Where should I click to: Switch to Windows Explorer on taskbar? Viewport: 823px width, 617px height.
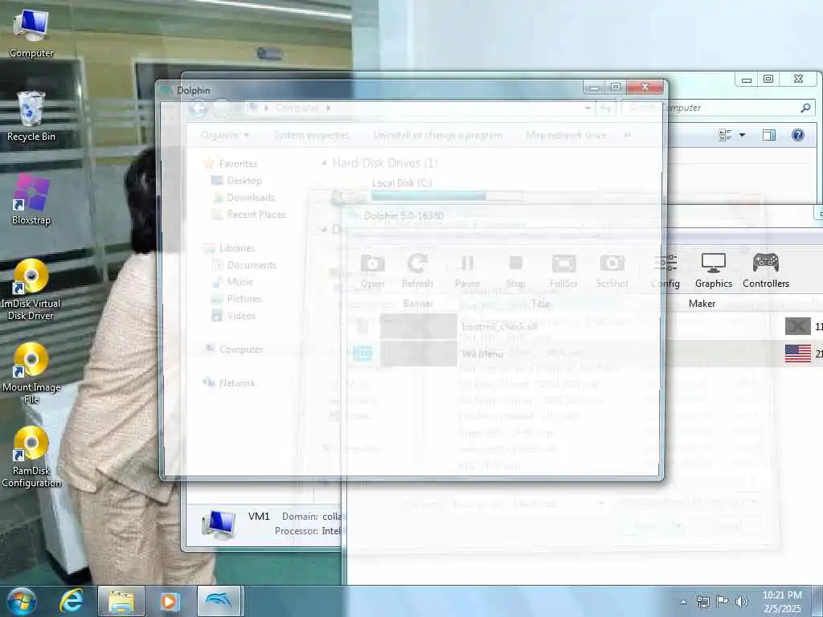click(x=121, y=601)
